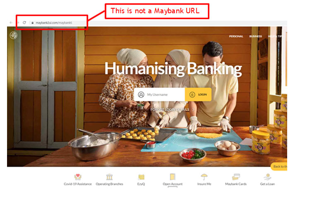
Task: Select the EzyQ icon
Action: 141,177
